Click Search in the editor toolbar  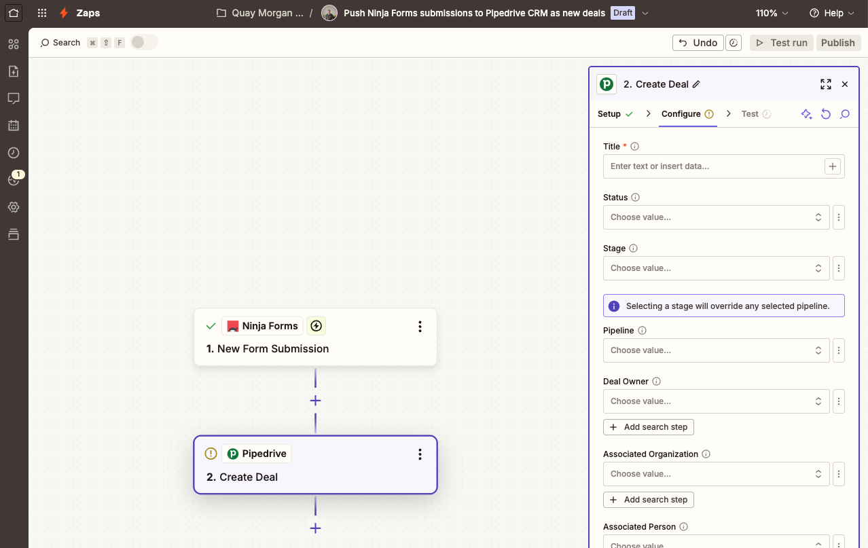60,43
